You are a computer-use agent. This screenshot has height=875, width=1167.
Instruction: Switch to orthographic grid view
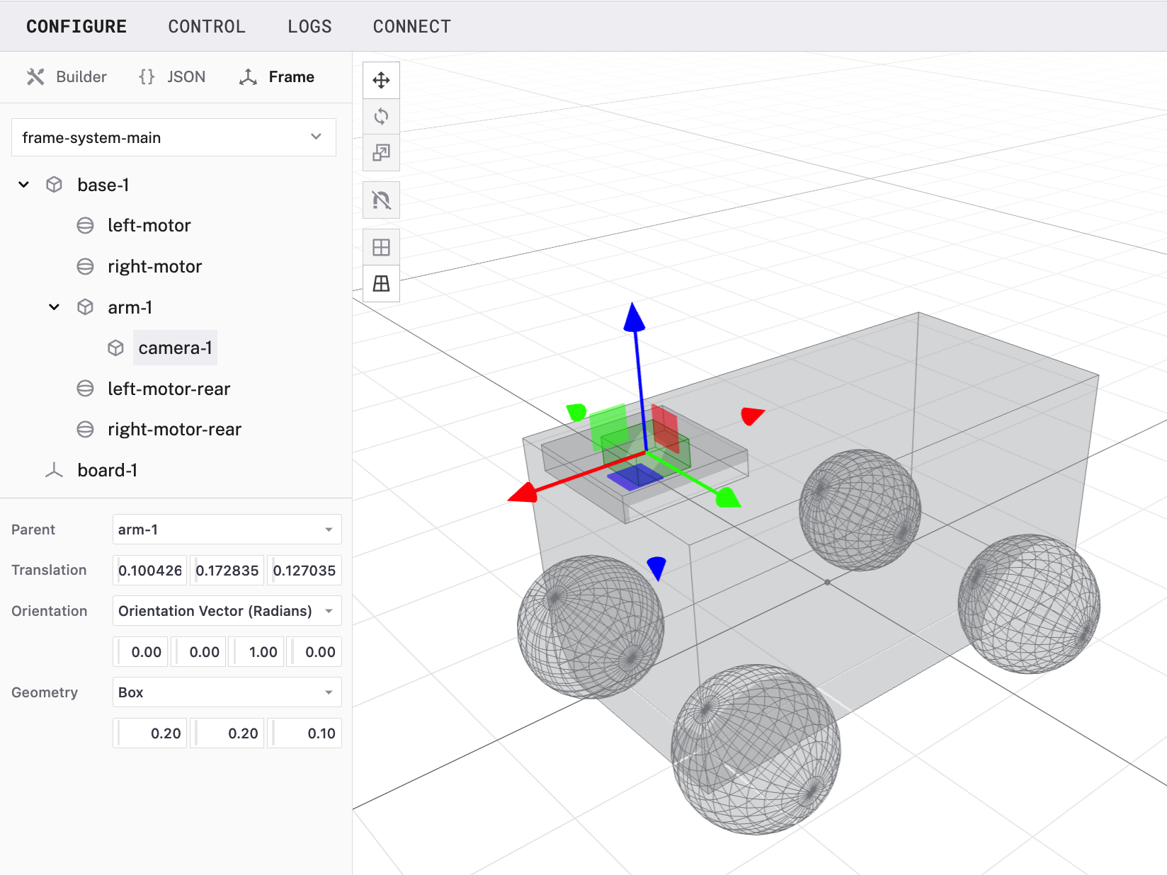[381, 247]
